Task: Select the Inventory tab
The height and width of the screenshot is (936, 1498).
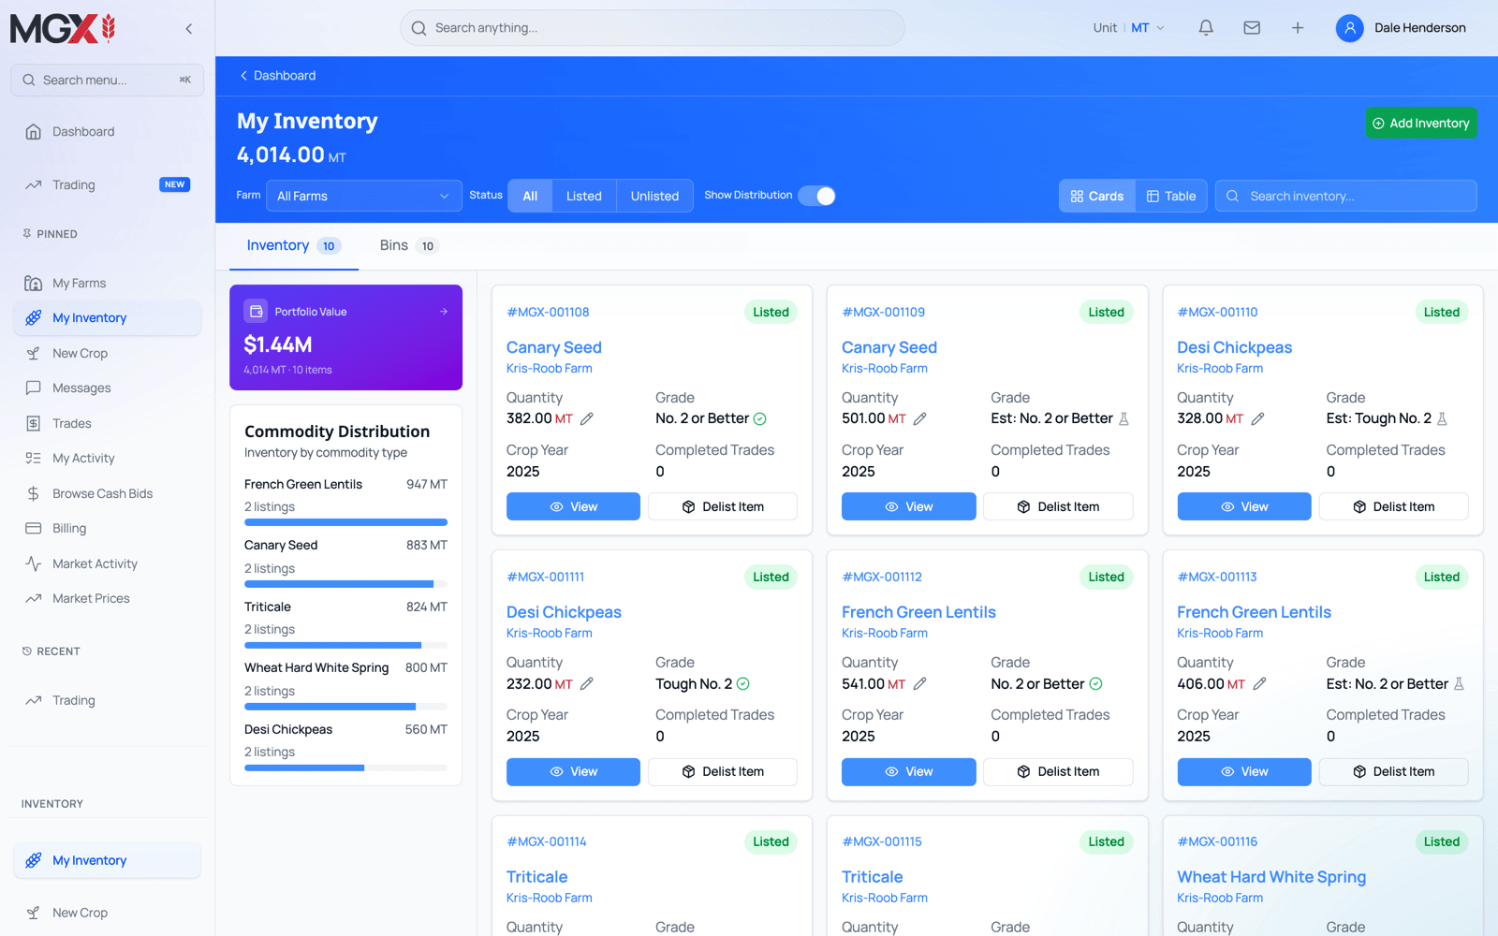Action: pyautogui.click(x=293, y=245)
